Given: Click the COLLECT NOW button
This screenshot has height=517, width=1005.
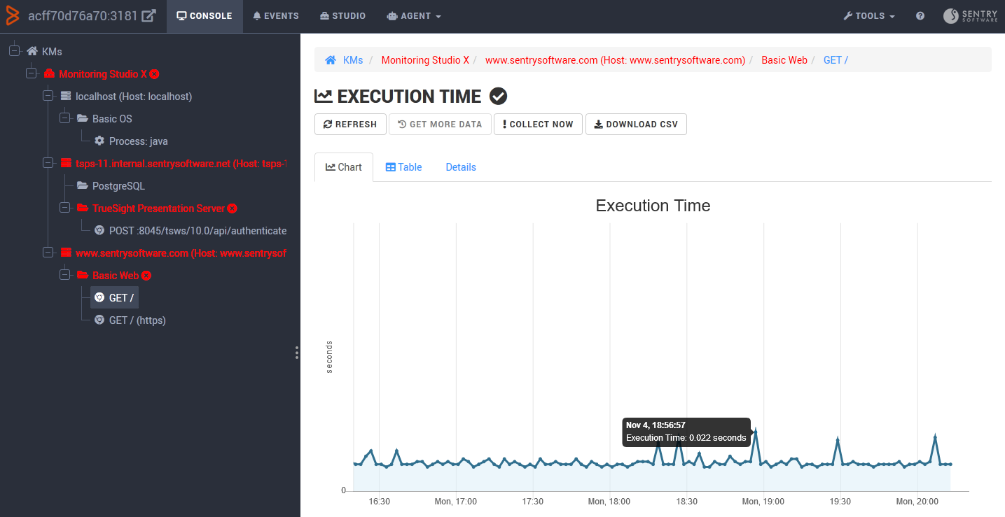Looking at the screenshot, I should 538,124.
